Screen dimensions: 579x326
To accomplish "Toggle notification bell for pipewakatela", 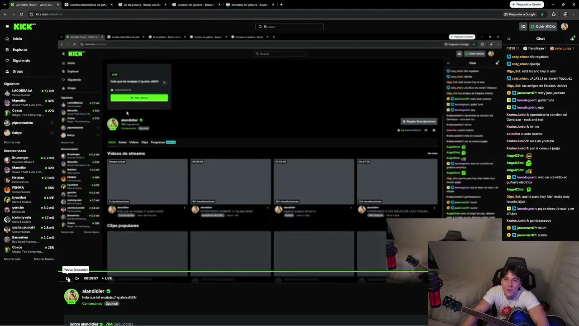I will 52,123.
